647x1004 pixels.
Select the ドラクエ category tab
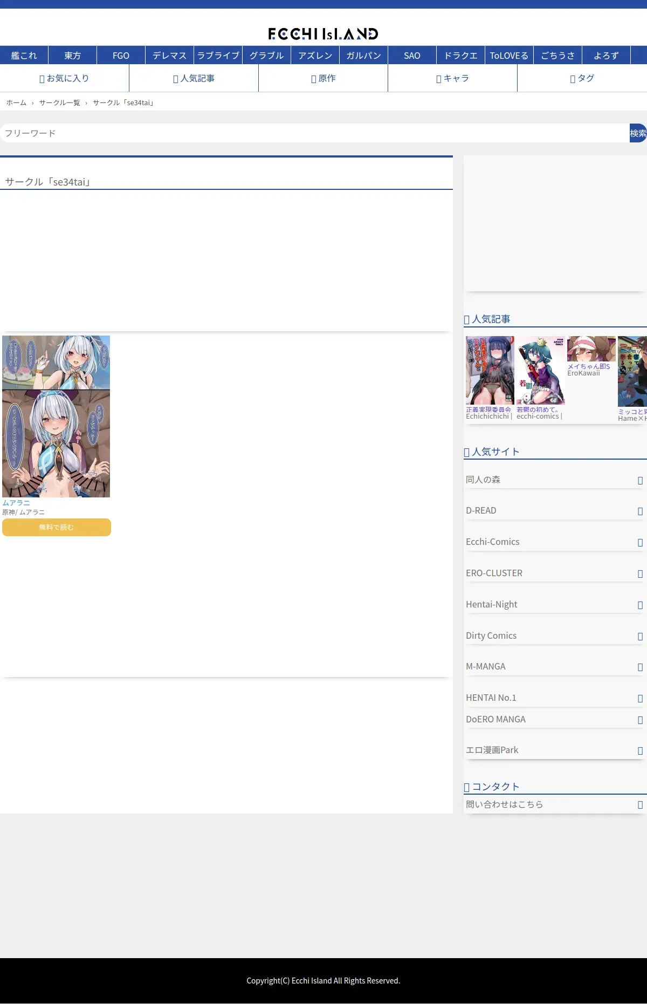[x=460, y=56]
